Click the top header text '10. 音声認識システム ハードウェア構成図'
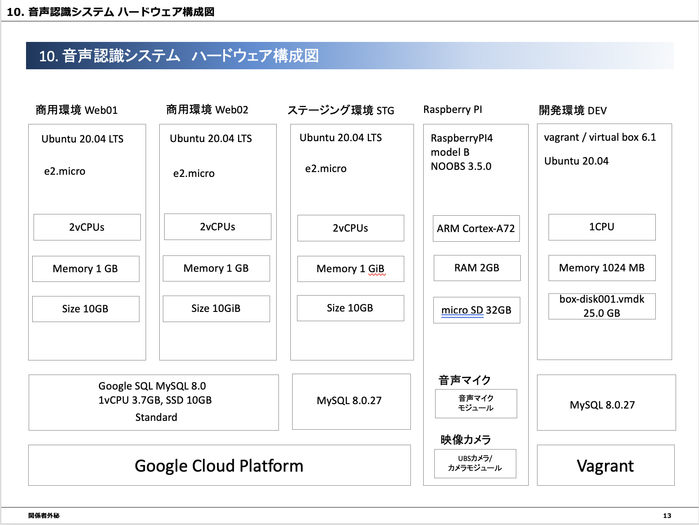 click(x=111, y=12)
